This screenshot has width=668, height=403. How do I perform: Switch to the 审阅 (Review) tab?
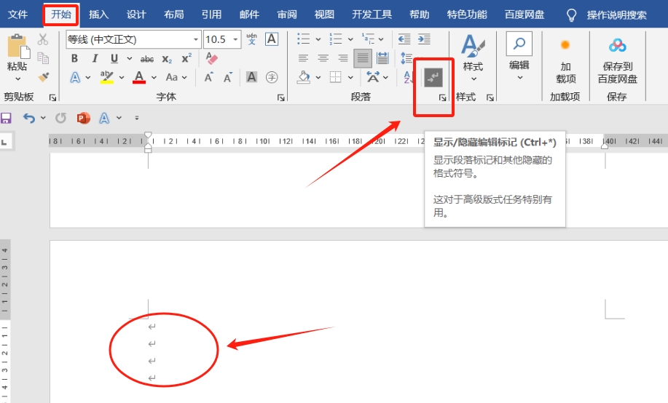click(x=287, y=15)
